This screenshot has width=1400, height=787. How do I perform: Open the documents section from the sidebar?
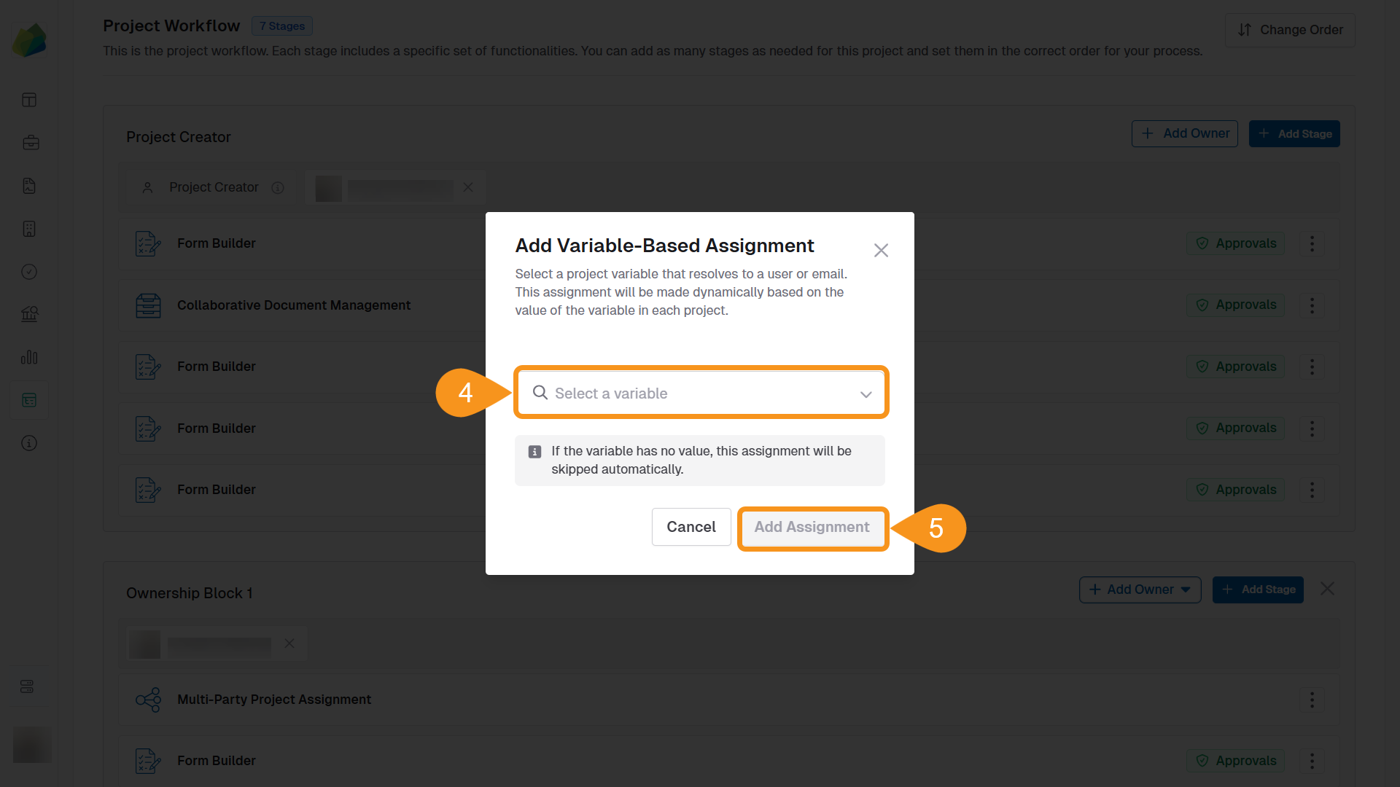pyautogui.click(x=29, y=186)
